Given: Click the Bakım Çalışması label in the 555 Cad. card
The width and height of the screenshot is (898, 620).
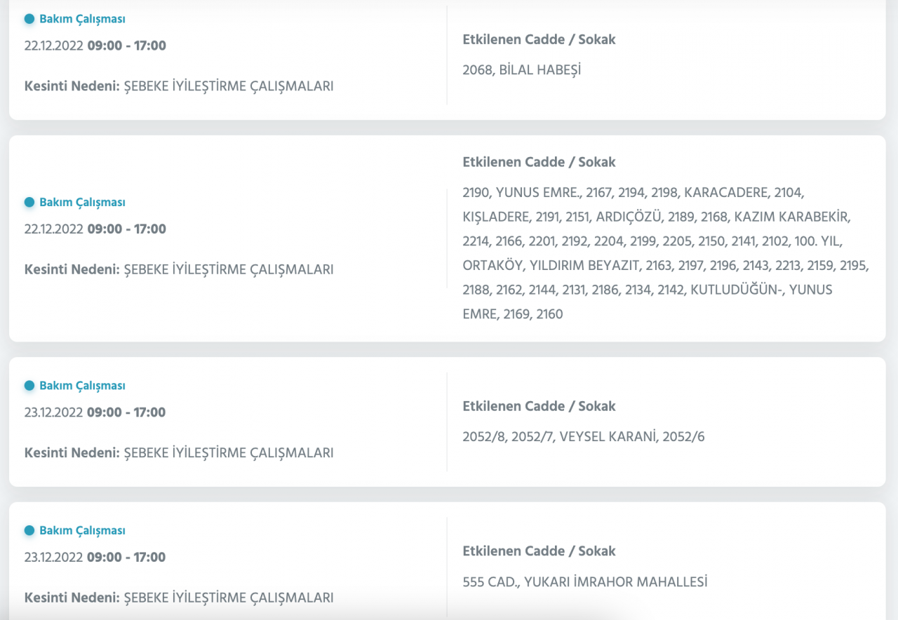Looking at the screenshot, I should click(82, 531).
